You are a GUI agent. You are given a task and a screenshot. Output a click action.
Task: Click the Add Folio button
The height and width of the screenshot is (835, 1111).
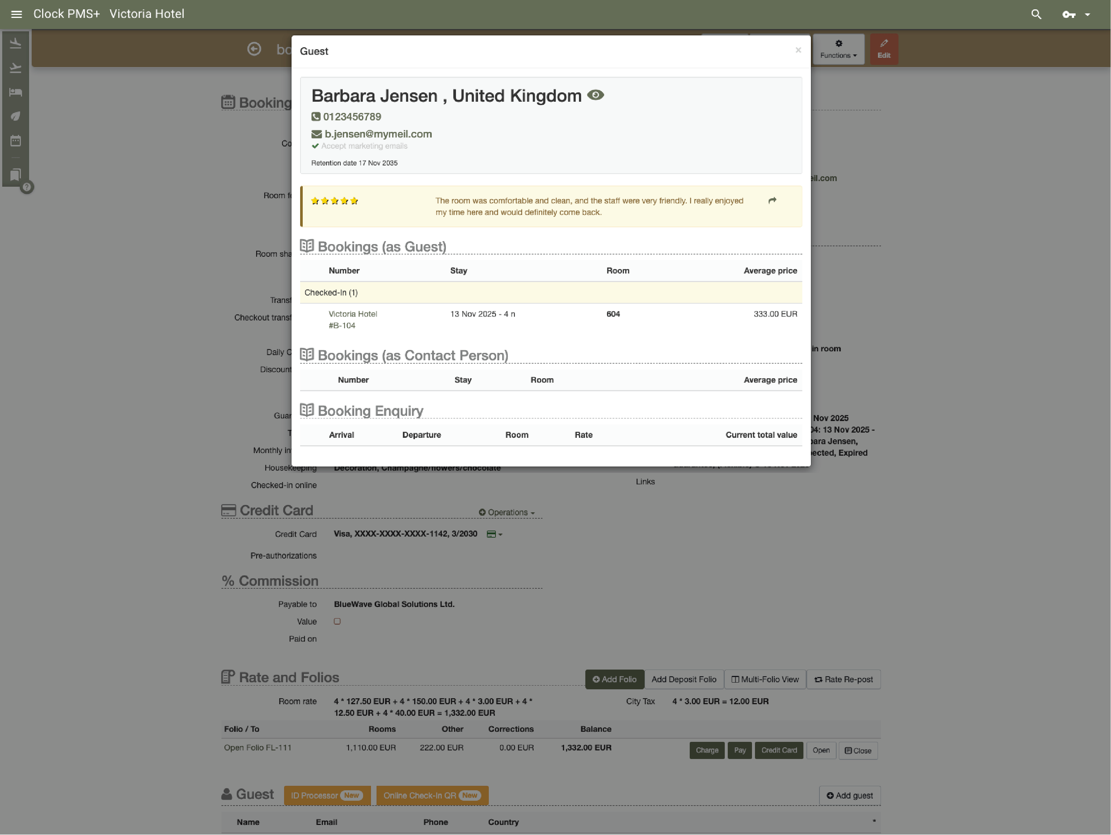point(614,679)
